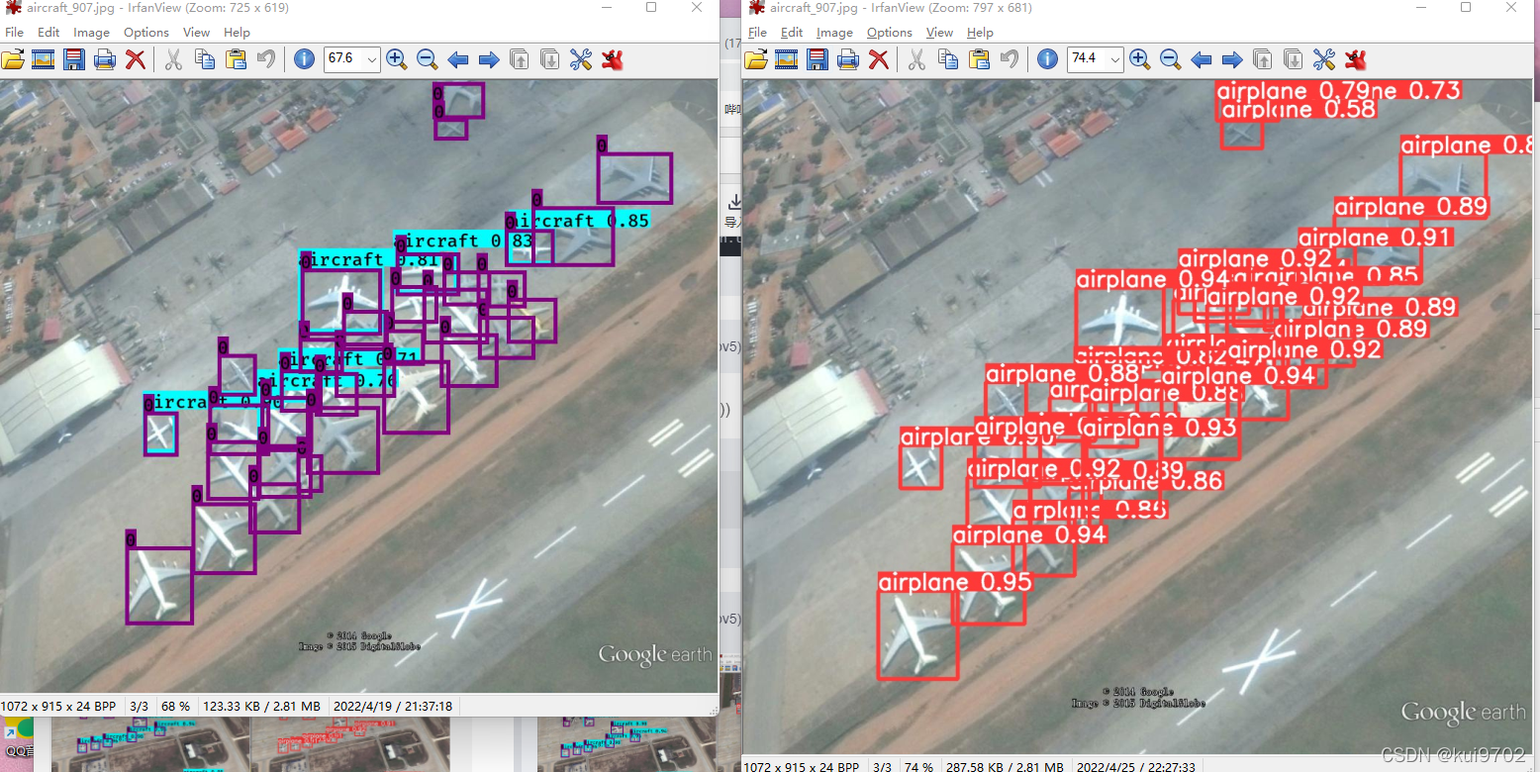Open Edit menu in left IrfanView window
The height and width of the screenshot is (772, 1540).
coord(48,33)
